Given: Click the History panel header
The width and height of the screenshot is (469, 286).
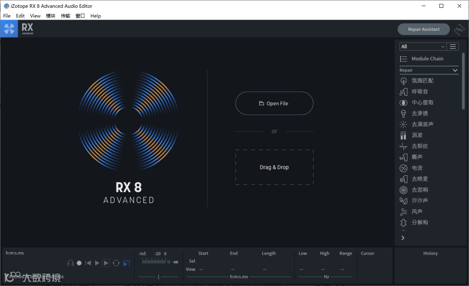Looking at the screenshot, I should [430, 253].
